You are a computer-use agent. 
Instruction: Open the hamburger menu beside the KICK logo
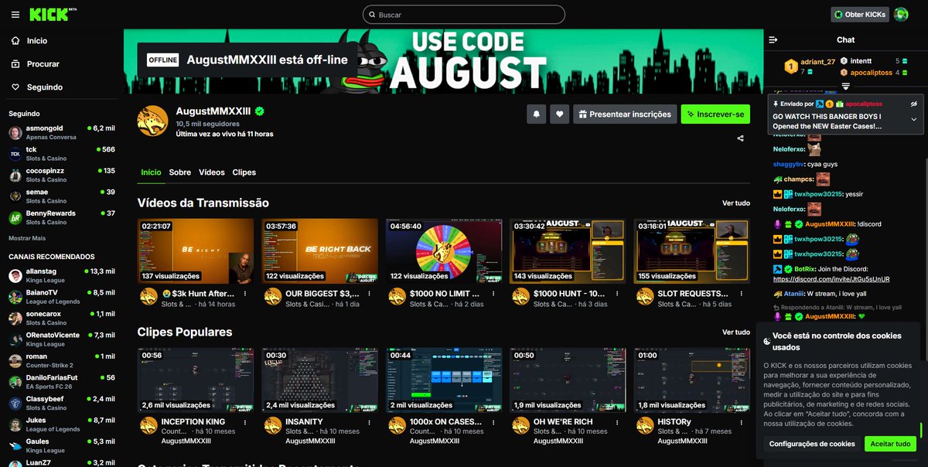coord(15,15)
